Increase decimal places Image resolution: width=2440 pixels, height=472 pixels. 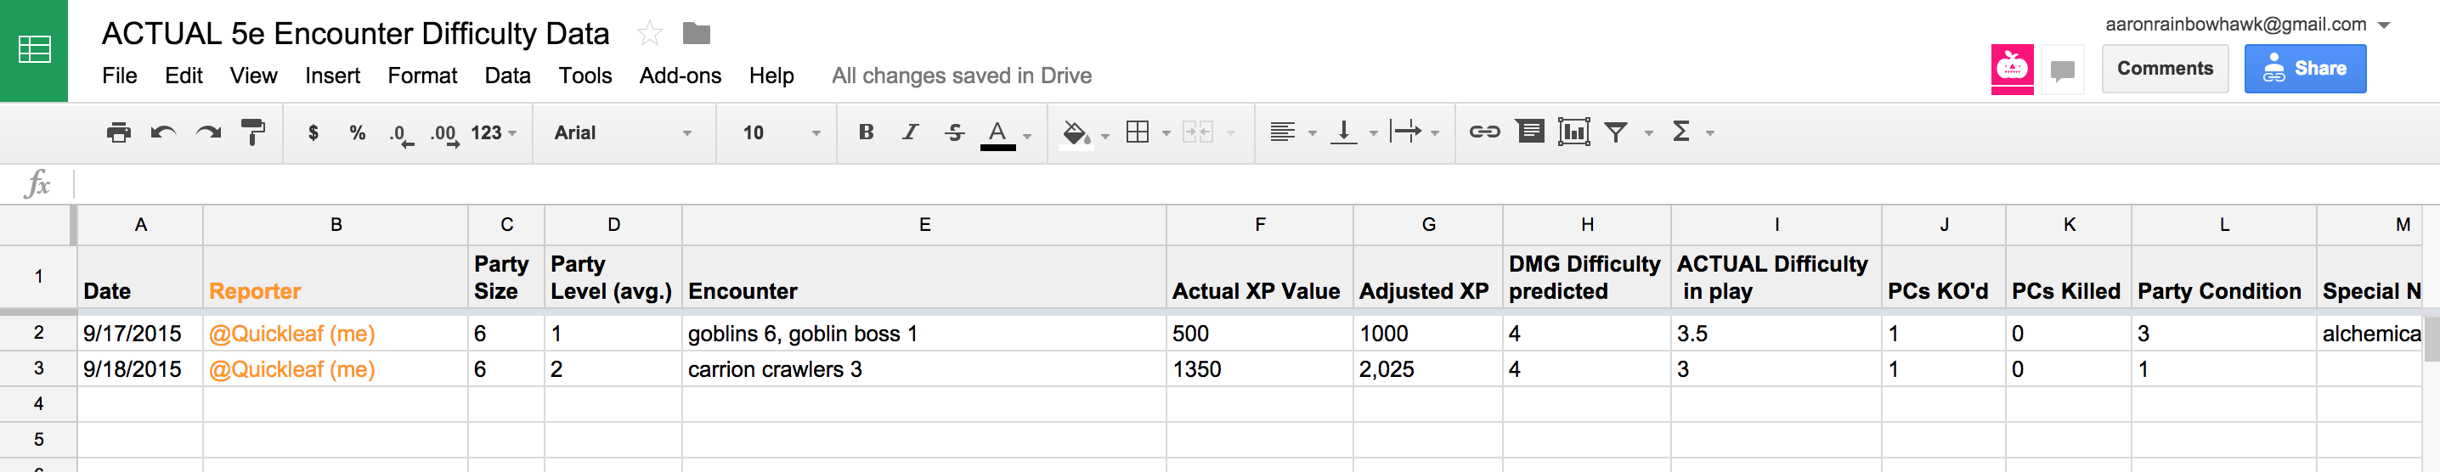tap(444, 134)
